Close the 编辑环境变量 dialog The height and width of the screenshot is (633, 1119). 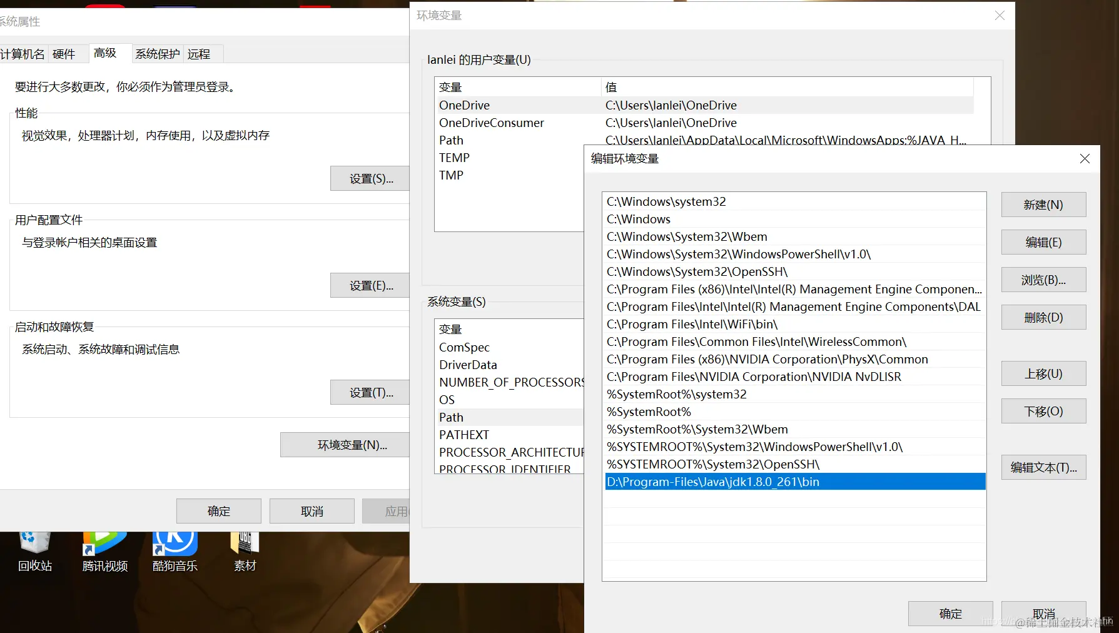[1085, 159]
